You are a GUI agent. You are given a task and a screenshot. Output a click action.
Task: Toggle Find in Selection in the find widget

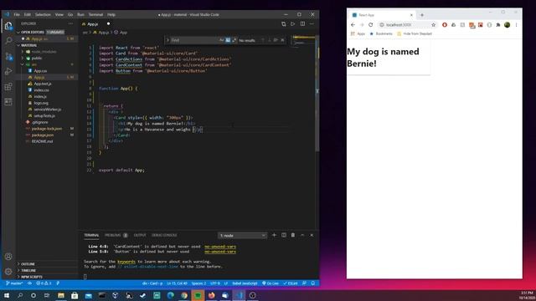[276, 40]
